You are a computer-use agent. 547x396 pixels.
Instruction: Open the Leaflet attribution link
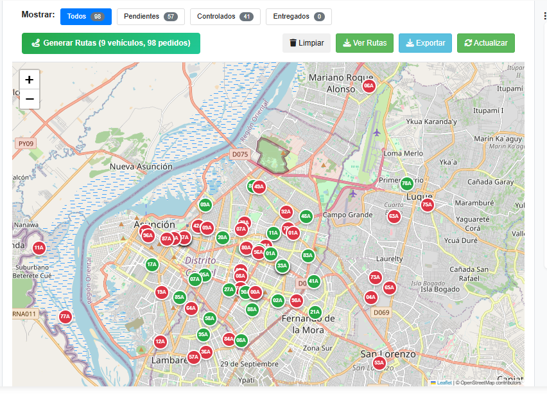pos(444,382)
